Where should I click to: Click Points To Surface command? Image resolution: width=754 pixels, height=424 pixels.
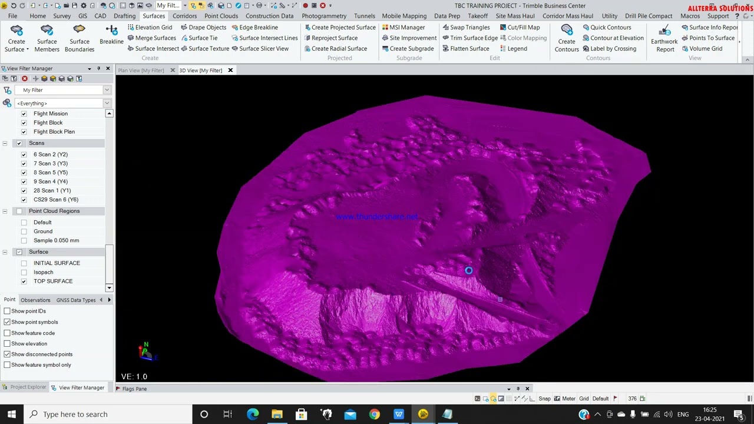(x=708, y=38)
